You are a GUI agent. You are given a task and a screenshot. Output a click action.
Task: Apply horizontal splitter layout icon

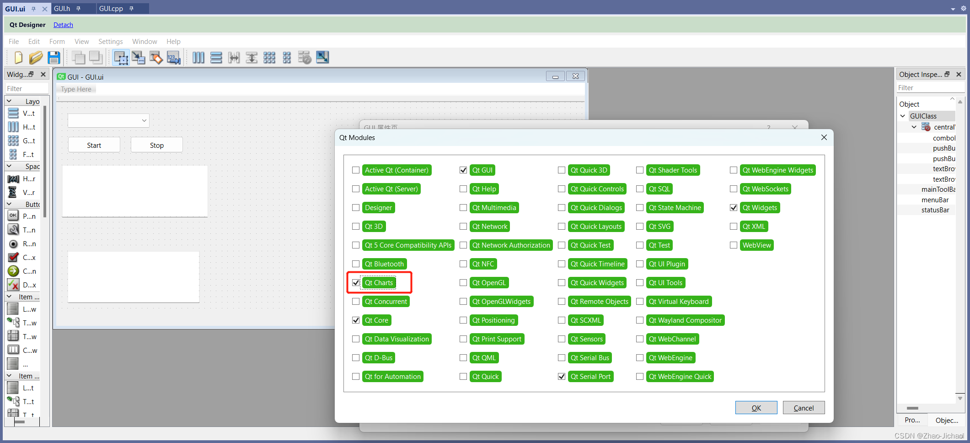pyautogui.click(x=234, y=58)
